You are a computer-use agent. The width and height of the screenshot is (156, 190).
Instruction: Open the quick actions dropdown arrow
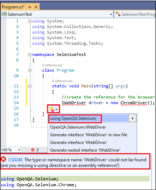[x=56, y=110]
